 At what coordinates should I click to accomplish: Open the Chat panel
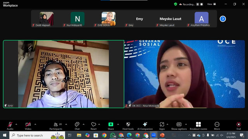coord(77,126)
